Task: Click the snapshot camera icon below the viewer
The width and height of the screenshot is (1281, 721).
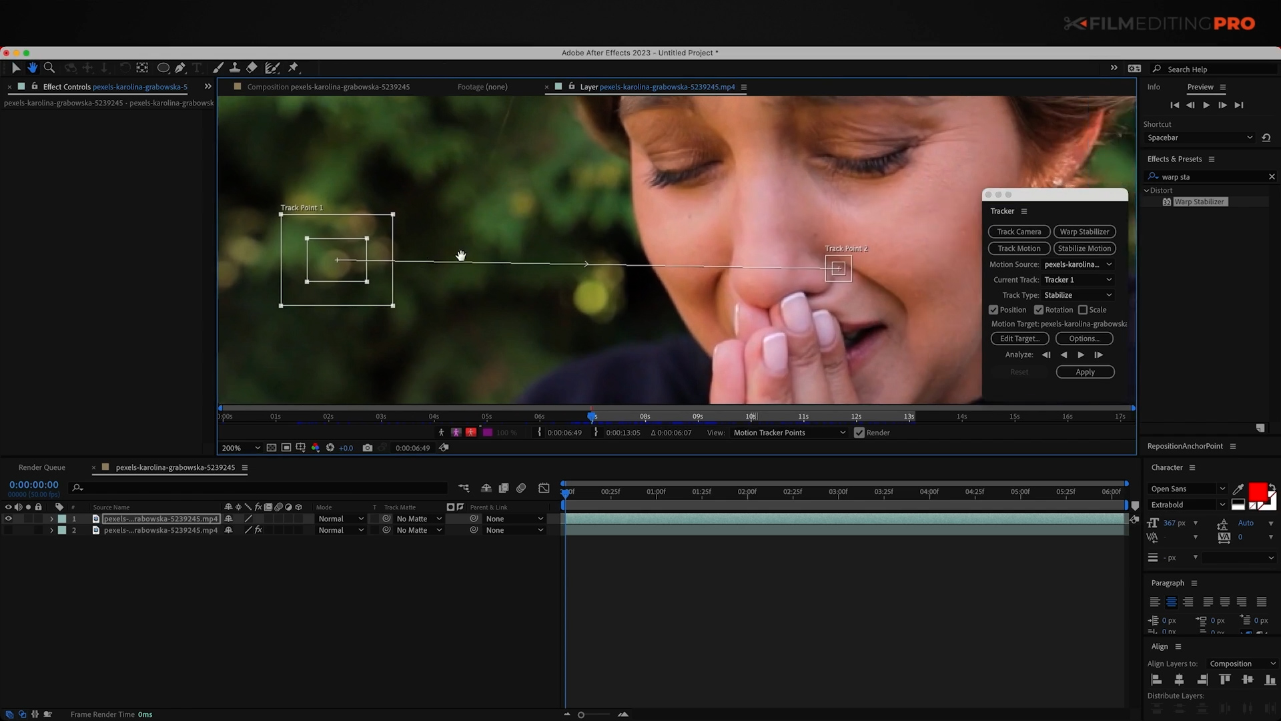Action: [x=368, y=447]
